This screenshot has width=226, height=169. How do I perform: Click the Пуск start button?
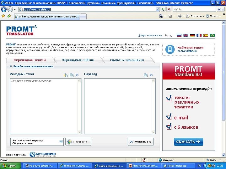click(11, 166)
